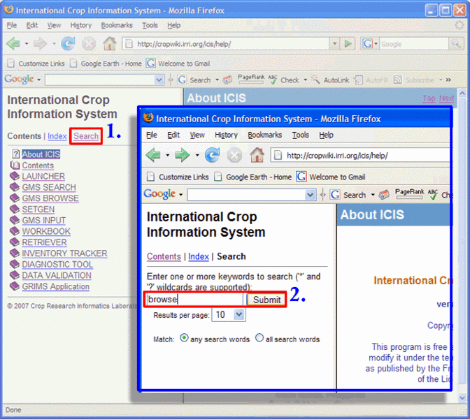Click the Forward arrow in the outer Firefox window
Image resolution: width=470 pixels, height=419 pixels.
pos(40,44)
